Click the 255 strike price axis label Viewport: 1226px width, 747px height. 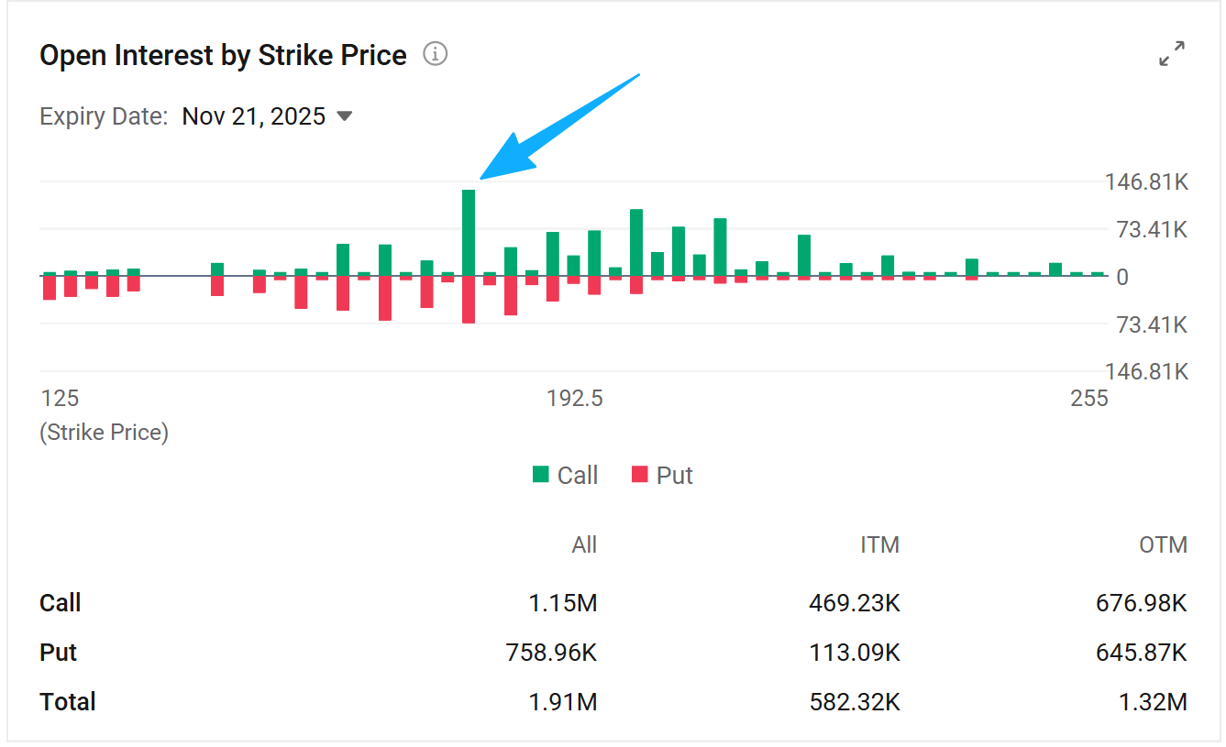pyautogui.click(x=1089, y=398)
